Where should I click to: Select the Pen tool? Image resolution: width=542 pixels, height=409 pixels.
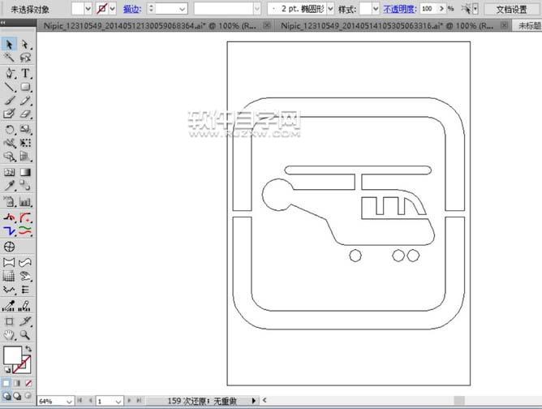10,73
